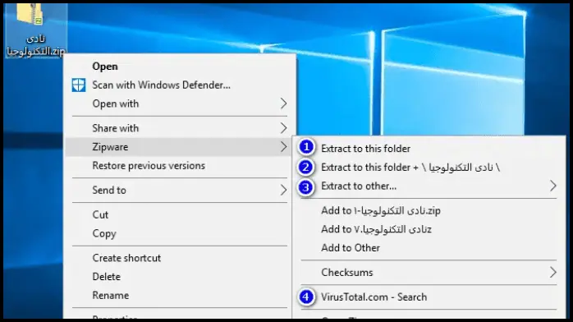
Task: Select the zip file icon on desktop
Action: tap(30, 15)
